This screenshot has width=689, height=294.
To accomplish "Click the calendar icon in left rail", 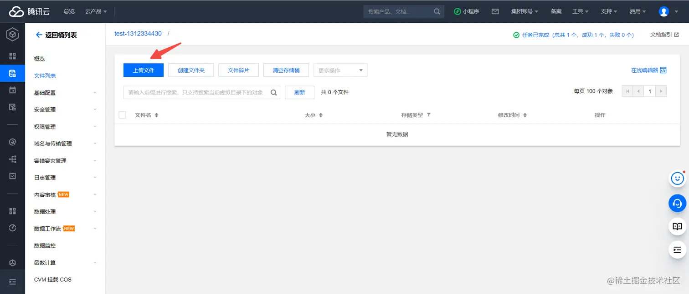I will [12, 90].
